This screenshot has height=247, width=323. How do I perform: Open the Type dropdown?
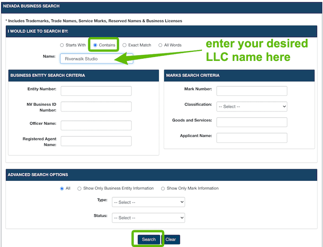pos(148,202)
